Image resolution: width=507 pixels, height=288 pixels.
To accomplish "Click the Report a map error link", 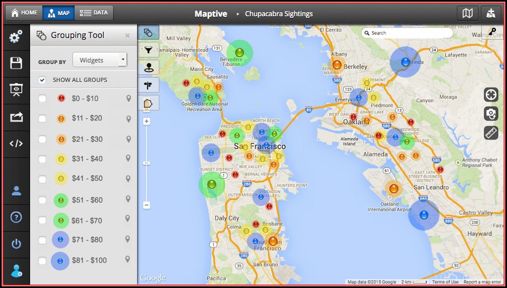I will coord(482,282).
